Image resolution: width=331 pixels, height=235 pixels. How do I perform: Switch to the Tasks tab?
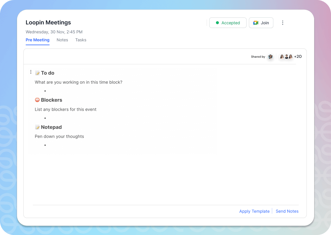(x=81, y=40)
